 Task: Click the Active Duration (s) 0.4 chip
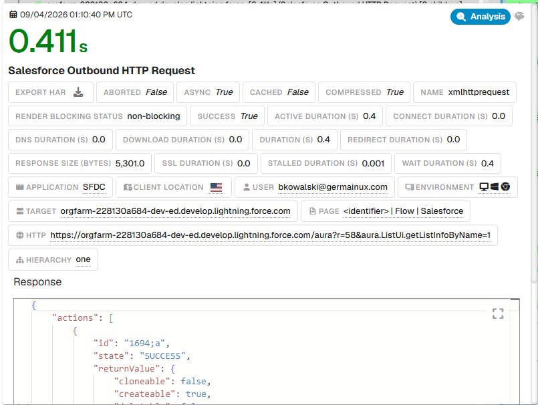[325, 116]
